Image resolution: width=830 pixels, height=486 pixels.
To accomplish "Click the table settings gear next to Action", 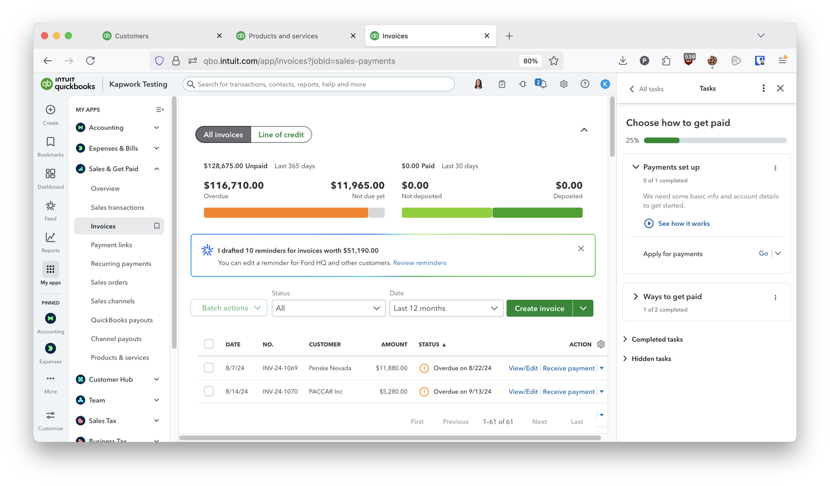I will pyautogui.click(x=601, y=344).
